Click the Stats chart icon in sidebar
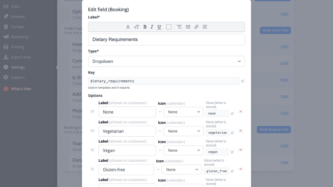 click(6, 6)
